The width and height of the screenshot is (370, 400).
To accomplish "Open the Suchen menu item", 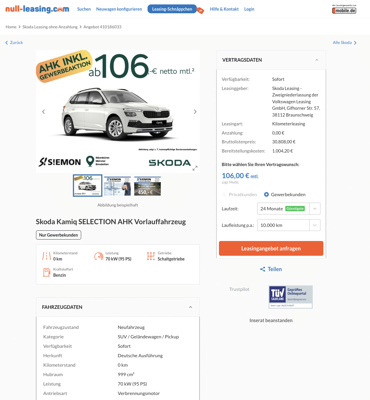I will tap(84, 9).
